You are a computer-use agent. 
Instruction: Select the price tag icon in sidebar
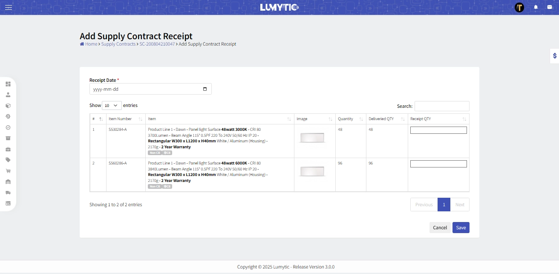coord(8,160)
